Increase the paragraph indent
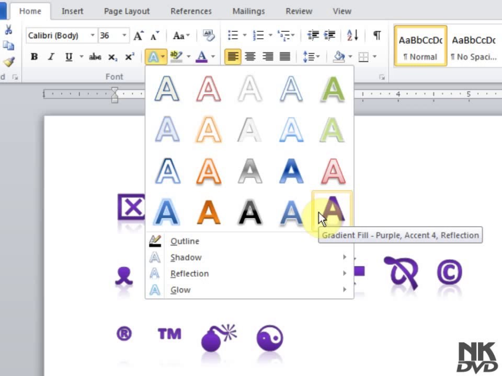The width and height of the screenshot is (502, 376). pos(329,35)
